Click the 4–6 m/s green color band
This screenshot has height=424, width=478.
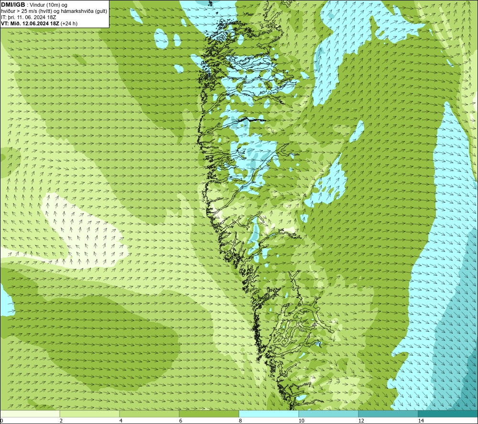149,413
